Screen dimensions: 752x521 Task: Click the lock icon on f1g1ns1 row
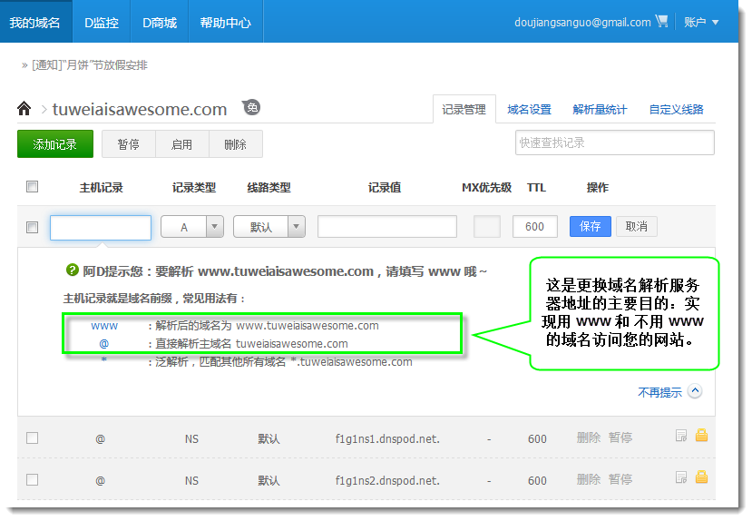tap(701, 436)
